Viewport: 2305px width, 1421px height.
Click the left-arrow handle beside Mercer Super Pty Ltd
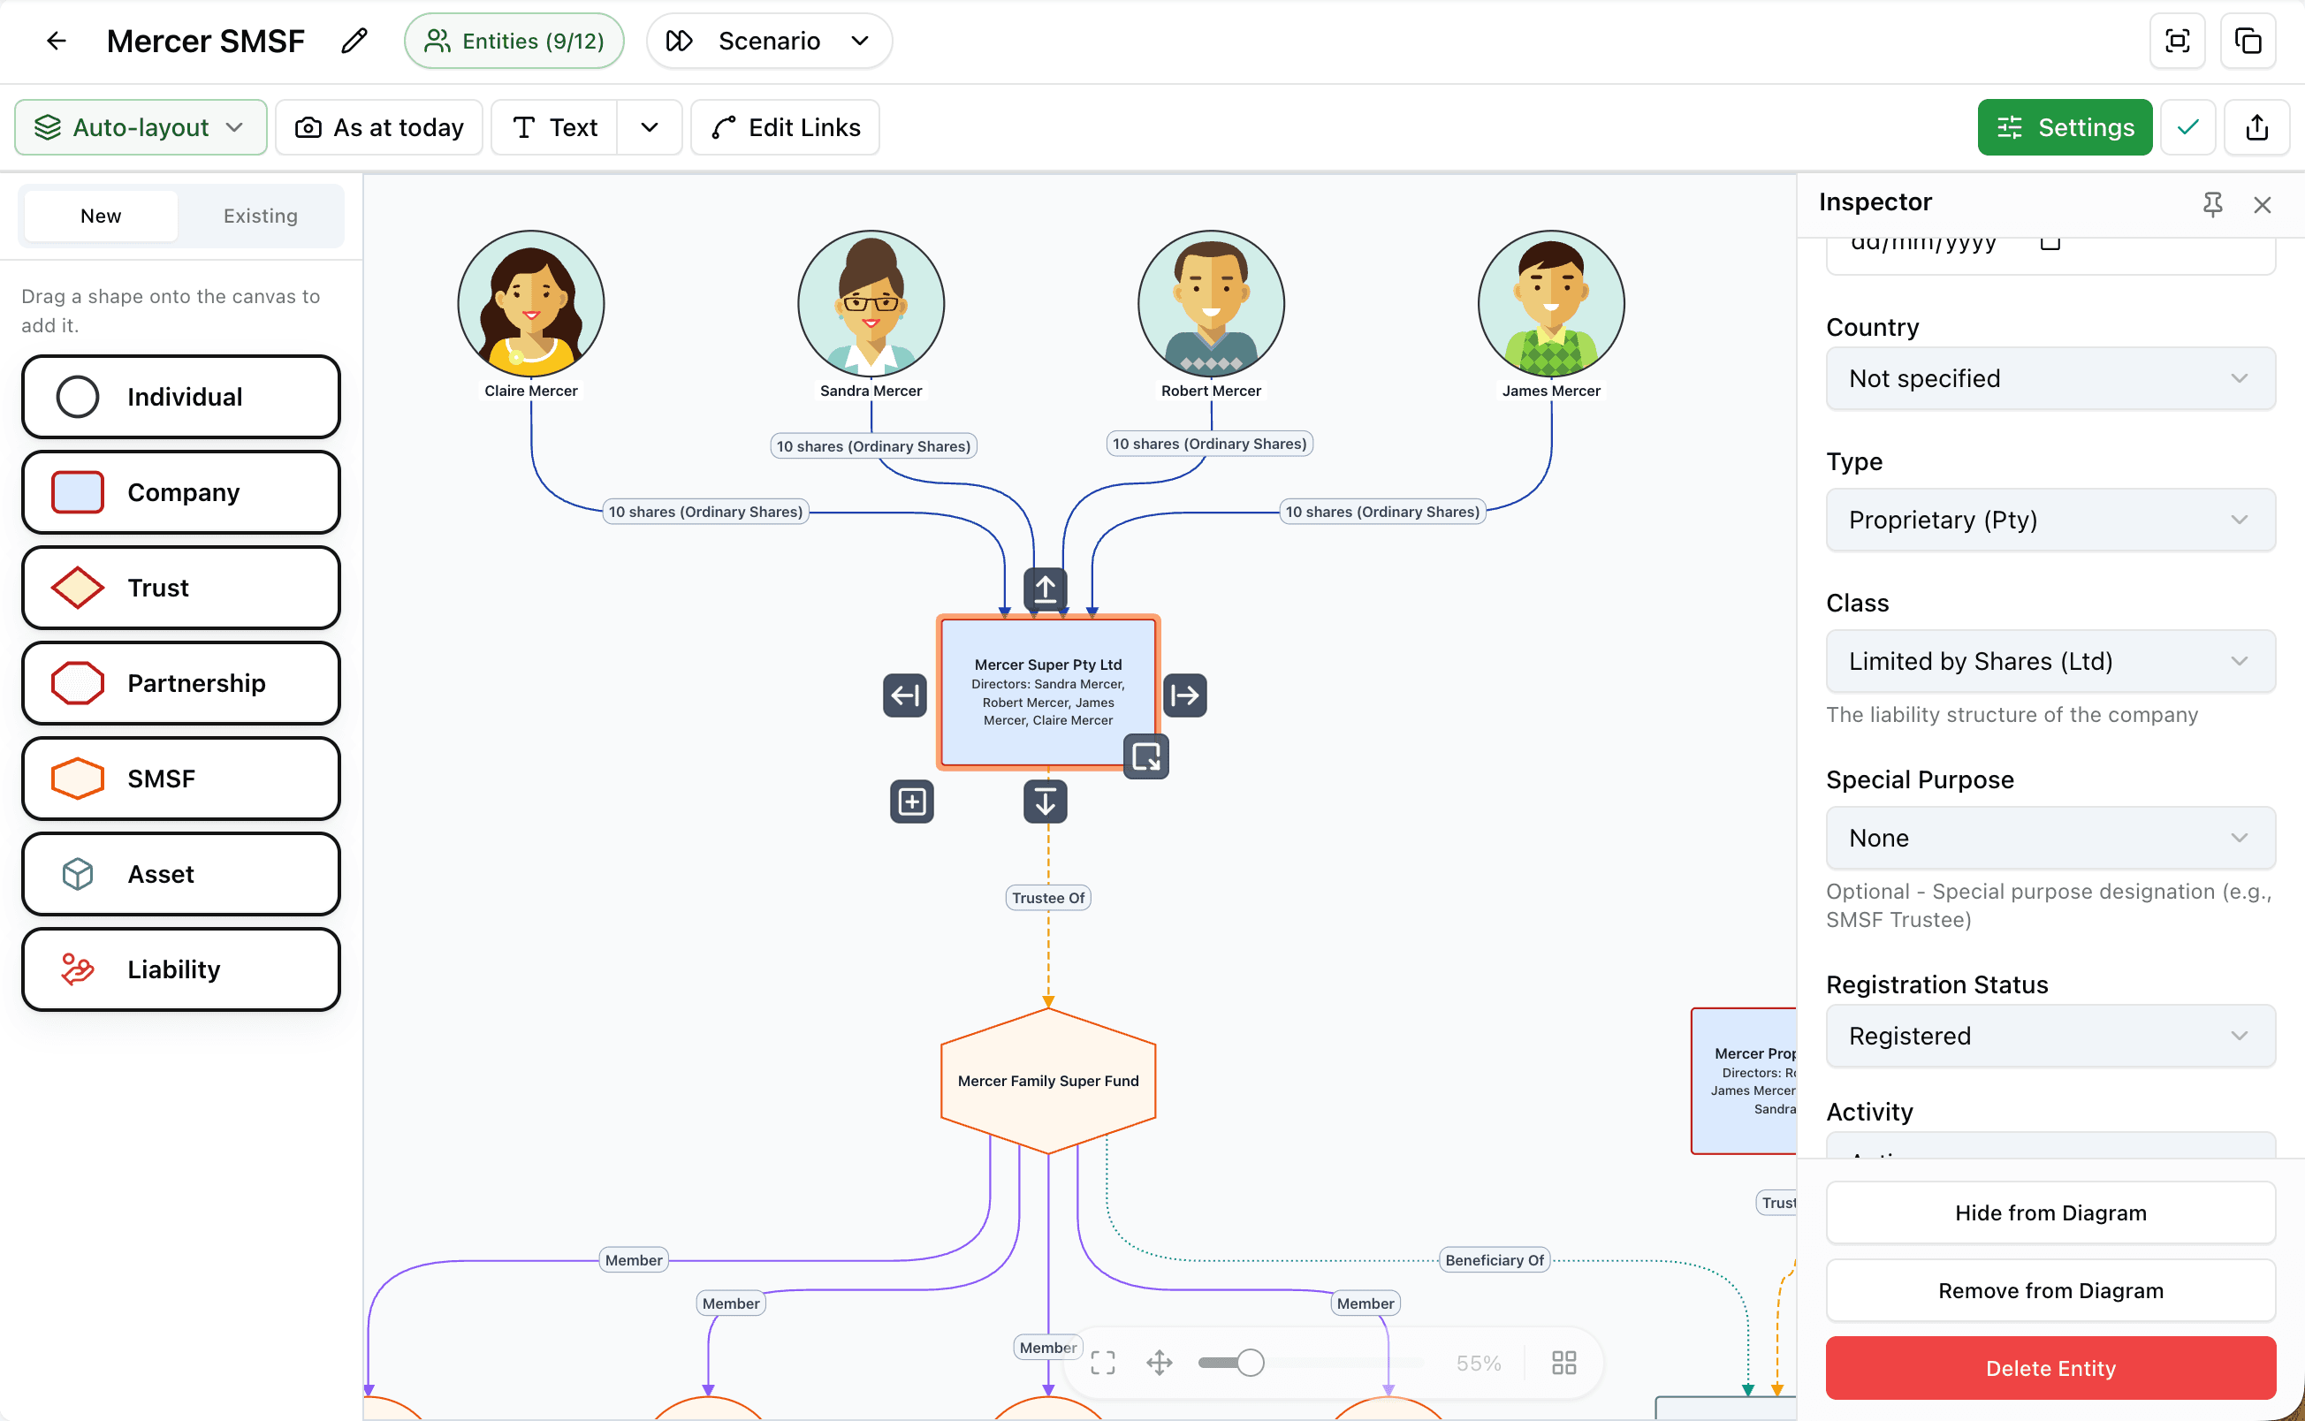coord(905,695)
